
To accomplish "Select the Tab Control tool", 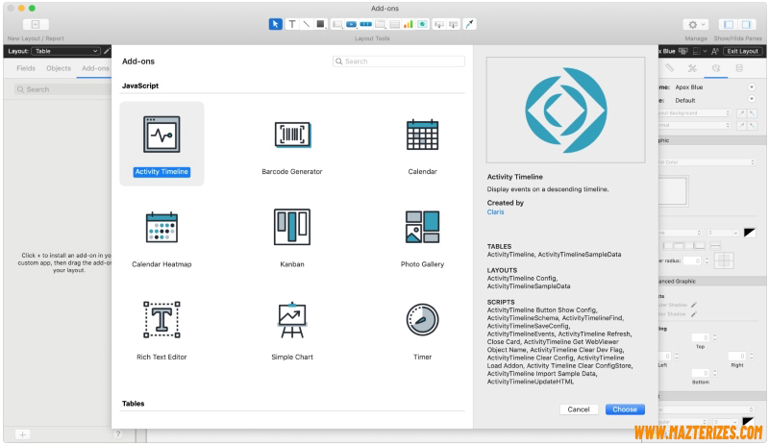I will point(380,24).
